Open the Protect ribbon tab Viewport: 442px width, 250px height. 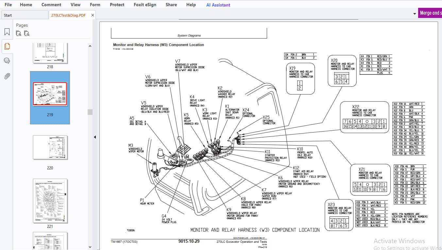click(117, 5)
